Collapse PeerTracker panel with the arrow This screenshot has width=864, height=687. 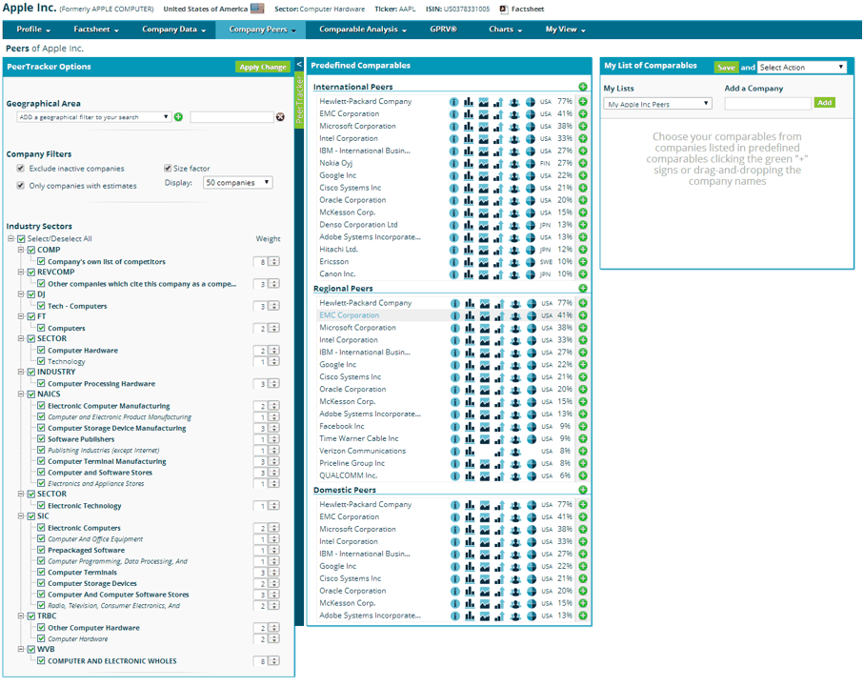(x=299, y=65)
